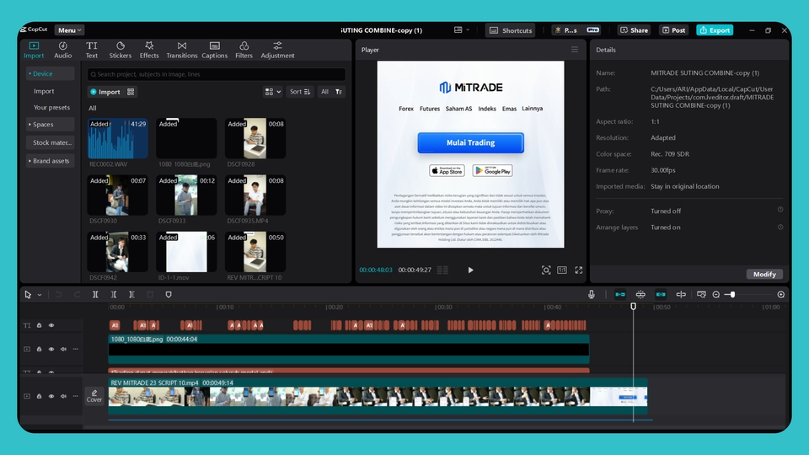809x455 pixels.
Task: Open the Filters tab icon
Action: point(244,45)
